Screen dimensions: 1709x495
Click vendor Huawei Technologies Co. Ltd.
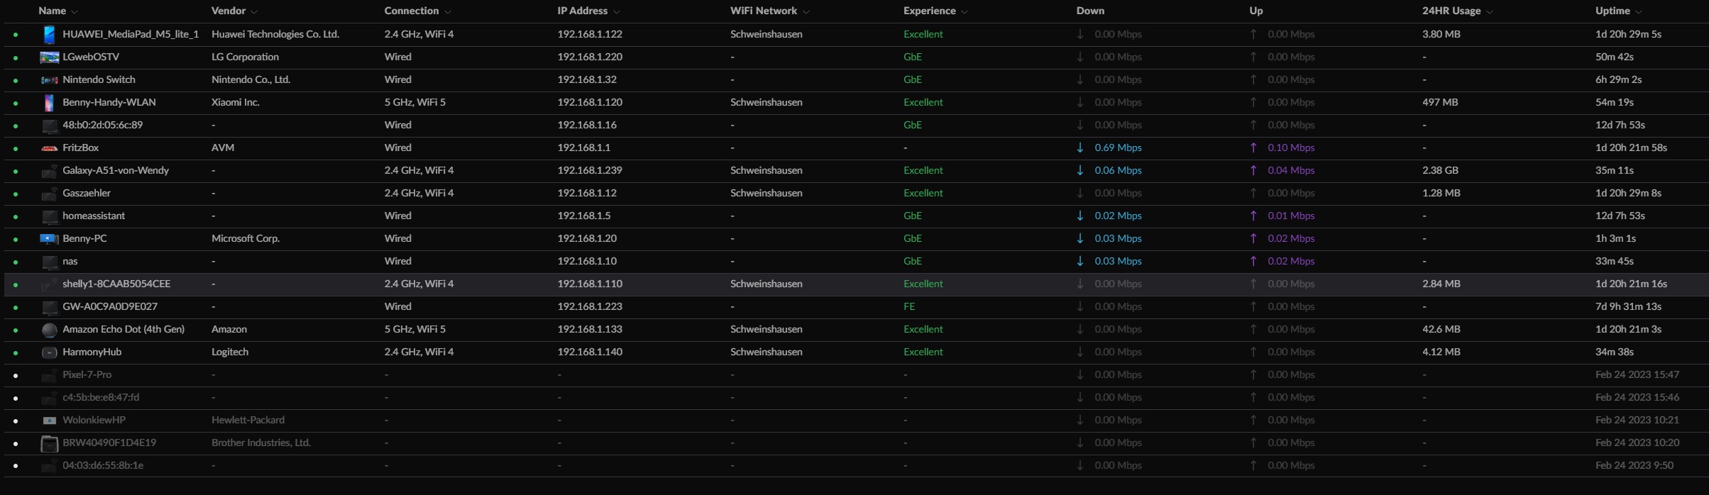coord(275,34)
